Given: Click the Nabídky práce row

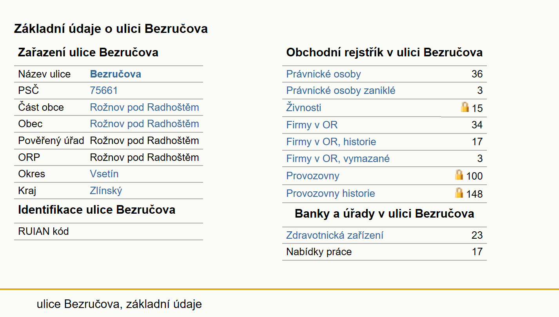Looking at the screenshot, I should pyautogui.click(x=384, y=252).
